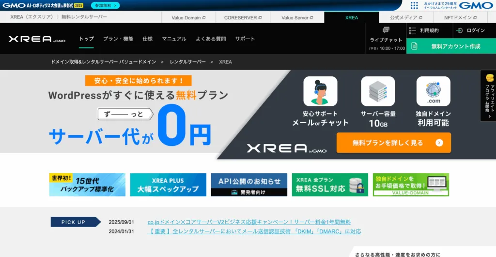
Task: Select the XREA tab
Action: 352,17
